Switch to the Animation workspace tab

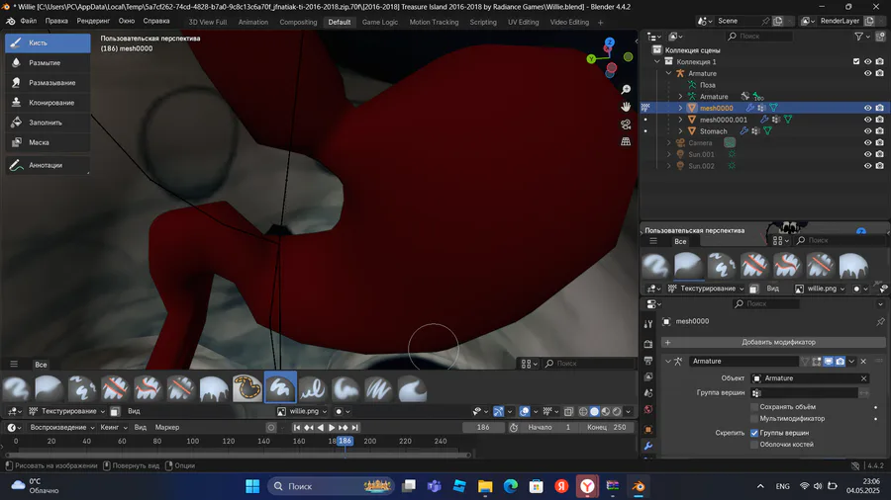252,22
